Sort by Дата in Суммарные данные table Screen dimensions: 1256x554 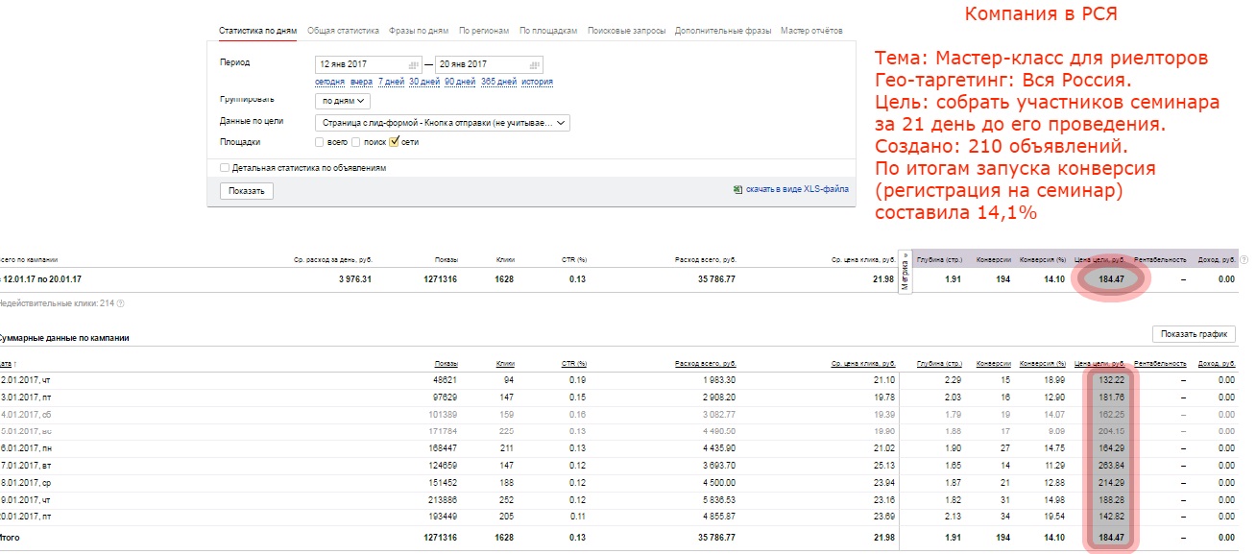pyautogui.click(x=7, y=364)
